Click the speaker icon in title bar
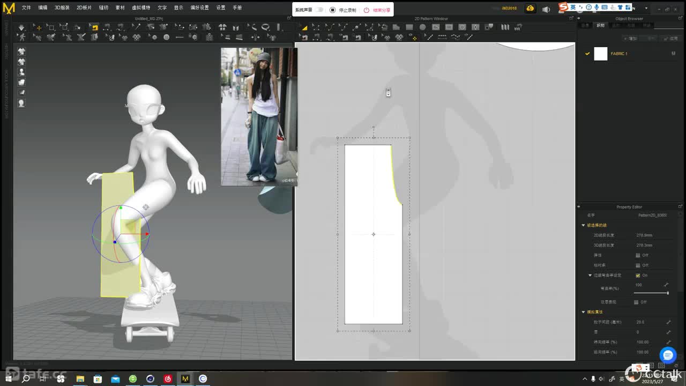Viewport: 686px width, 386px height. pos(546,9)
